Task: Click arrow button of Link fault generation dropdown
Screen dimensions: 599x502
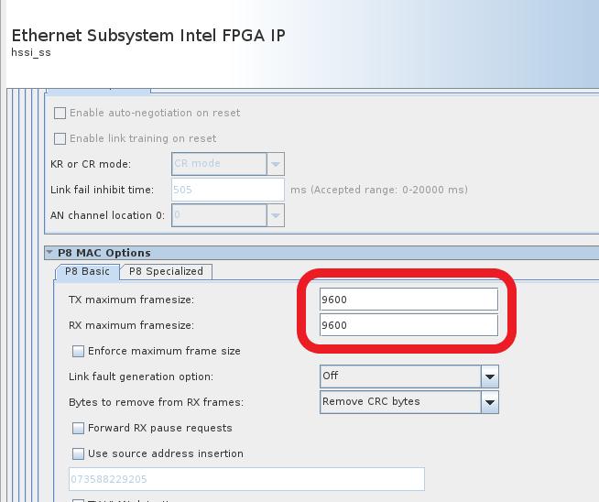Action: [x=490, y=376]
